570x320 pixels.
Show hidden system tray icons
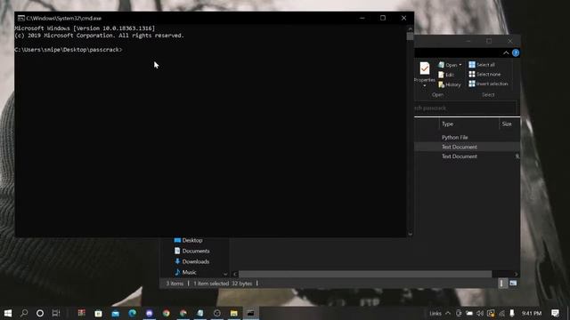coord(448,313)
